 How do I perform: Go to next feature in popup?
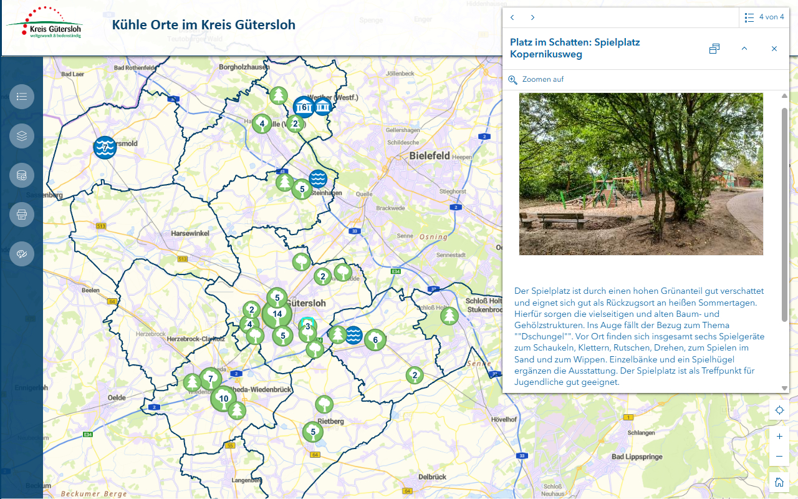point(532,17)
